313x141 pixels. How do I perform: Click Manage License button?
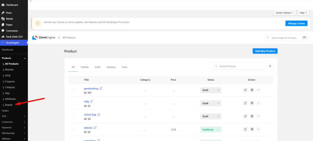point(296,23)
